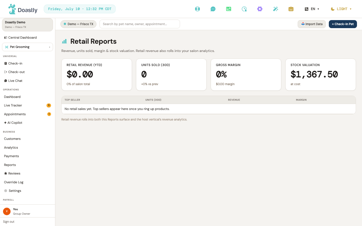The image size is (362, 226).
Task: Open the LIGHT theme dropdown
Action: [341, 9]
